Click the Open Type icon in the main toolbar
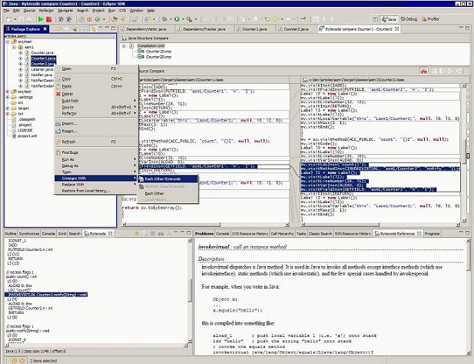 114,19
